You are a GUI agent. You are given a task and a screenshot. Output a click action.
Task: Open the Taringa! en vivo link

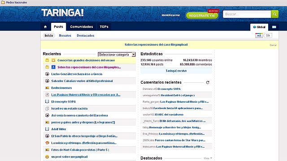(176, 71)
